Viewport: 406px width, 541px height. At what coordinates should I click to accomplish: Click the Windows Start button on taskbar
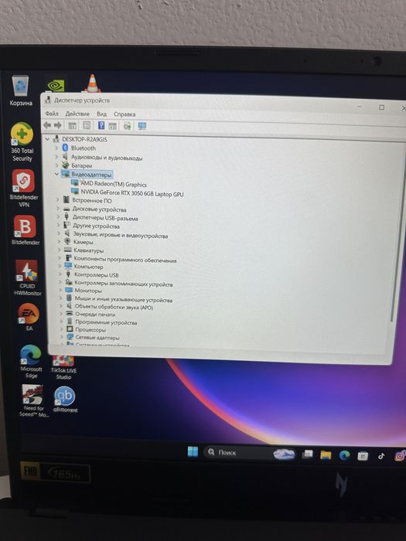193,451
